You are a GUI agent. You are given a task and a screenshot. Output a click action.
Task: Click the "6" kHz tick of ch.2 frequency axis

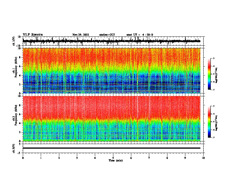[20, 114]
